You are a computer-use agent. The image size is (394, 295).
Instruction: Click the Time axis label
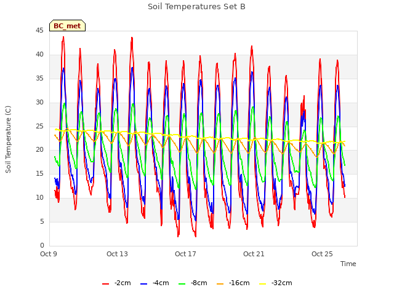pos(348,264)
